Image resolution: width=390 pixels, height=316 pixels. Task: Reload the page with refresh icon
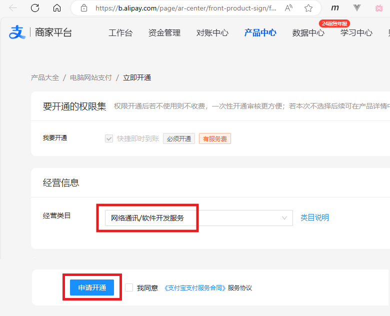(35, 8)
